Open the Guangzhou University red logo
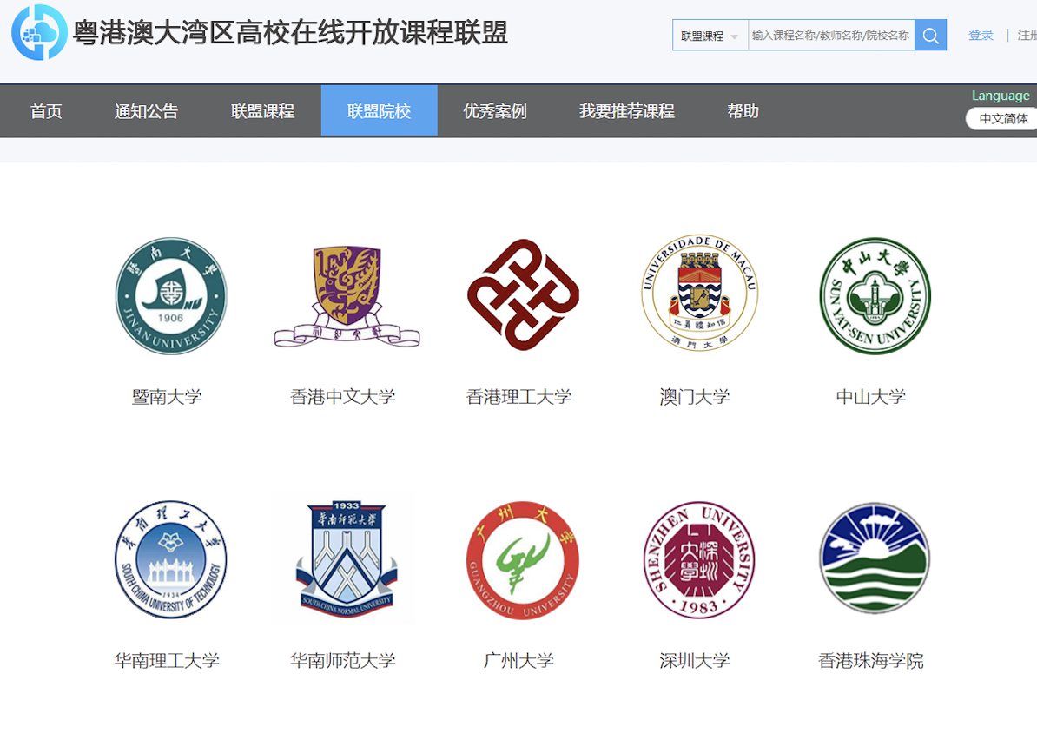This screenshot has width=1037, height=740. pyautogui.click(x=523, y=559)
